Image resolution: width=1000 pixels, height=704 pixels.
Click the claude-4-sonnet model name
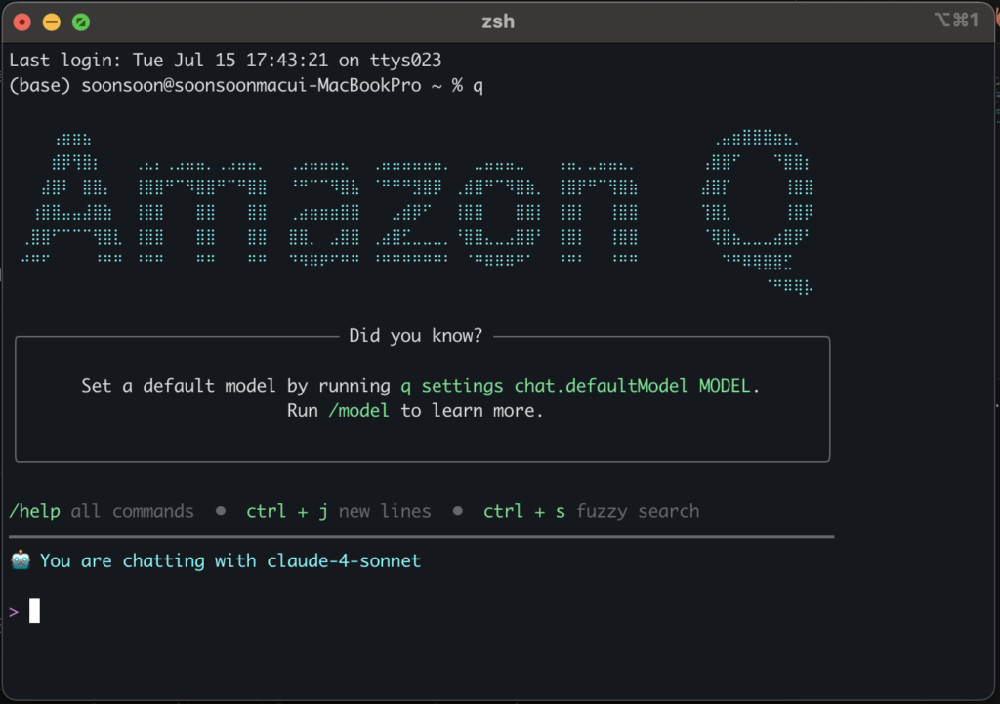tap(344, 560)
